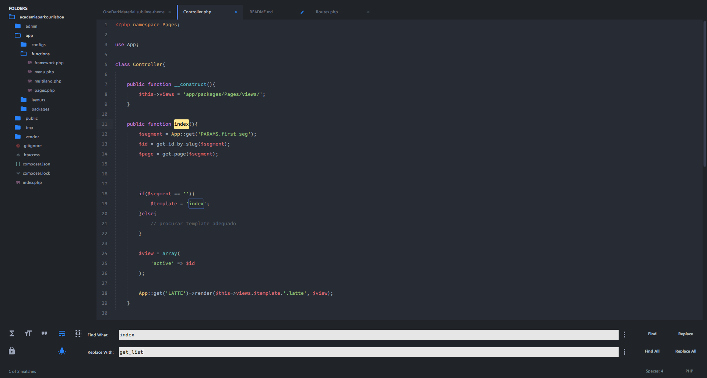Image resolution: width=707 pixels, height=378 pixels.
Task: Expand the tmp folder
Action: click(x=18, y=127)
